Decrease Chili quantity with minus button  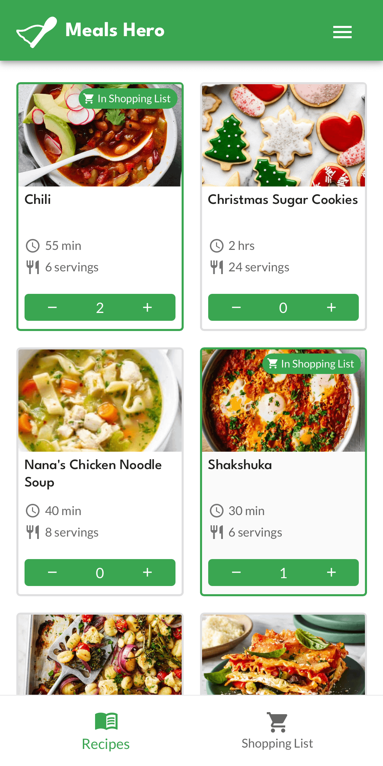52,307
